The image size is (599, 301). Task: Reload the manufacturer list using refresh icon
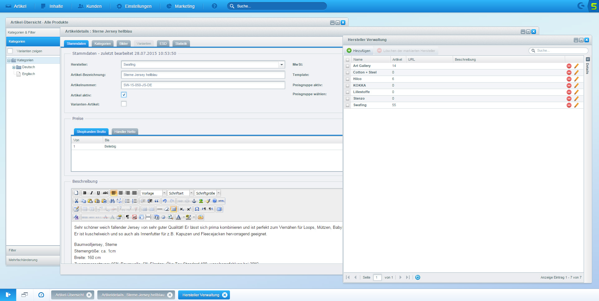[x=418, y=277]
